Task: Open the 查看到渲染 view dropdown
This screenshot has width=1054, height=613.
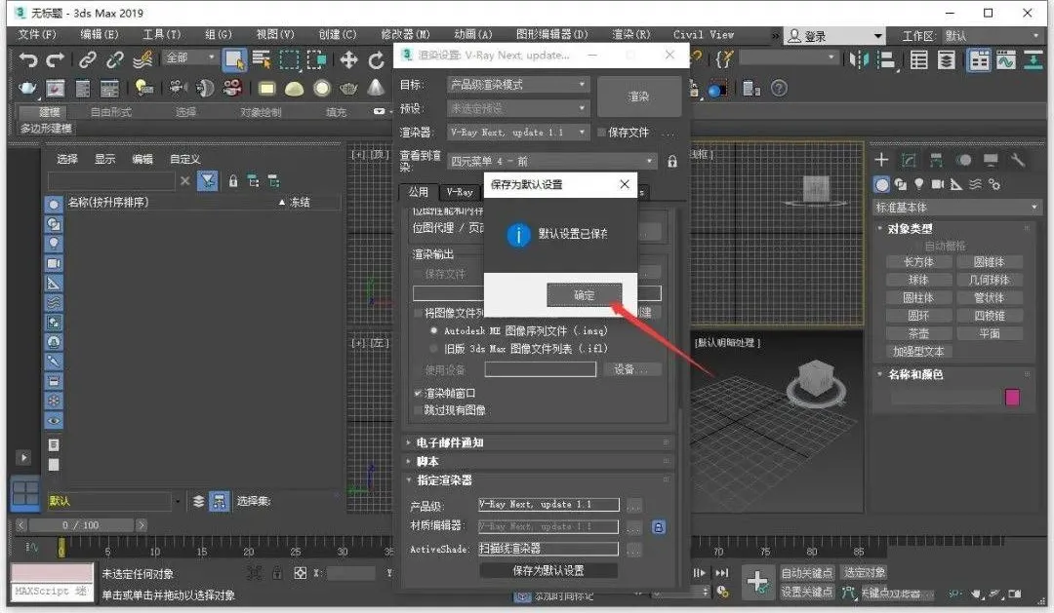Action: tap(551, 161)
